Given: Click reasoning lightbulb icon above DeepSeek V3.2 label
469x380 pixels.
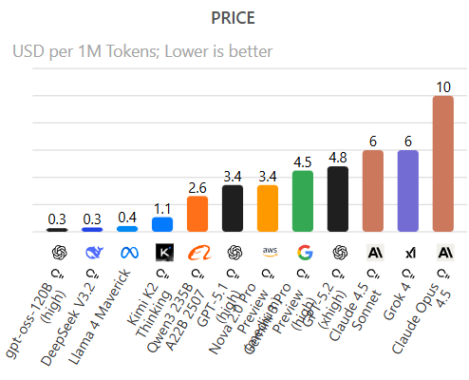Looking at the screenshot, I should [93, 274].
